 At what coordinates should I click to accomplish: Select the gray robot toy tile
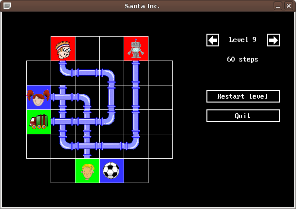136,48
